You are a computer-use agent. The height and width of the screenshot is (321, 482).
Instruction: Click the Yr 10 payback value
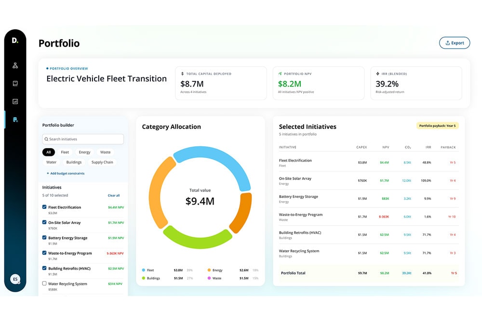click(x=452, y=217)
